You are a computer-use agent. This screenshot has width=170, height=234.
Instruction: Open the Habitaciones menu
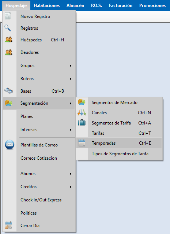[x=47, y=5]
